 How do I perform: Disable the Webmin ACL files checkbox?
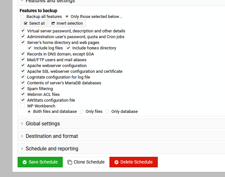coord(23,94)
